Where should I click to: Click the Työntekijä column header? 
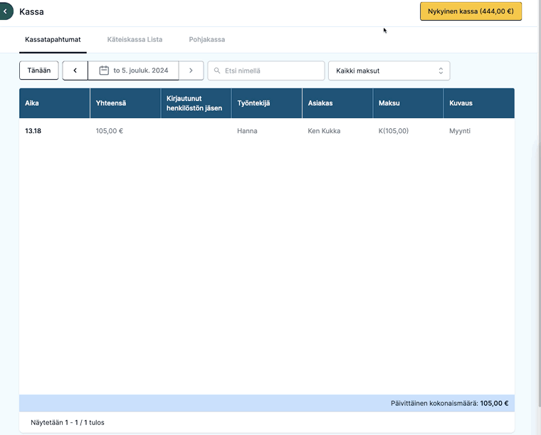pos(267,103)
